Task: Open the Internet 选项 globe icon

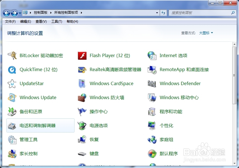Action: (x=152, y=56)
